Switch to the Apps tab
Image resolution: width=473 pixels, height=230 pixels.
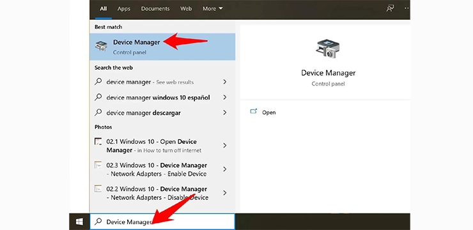pyautogui.click(x=123, y=9)
